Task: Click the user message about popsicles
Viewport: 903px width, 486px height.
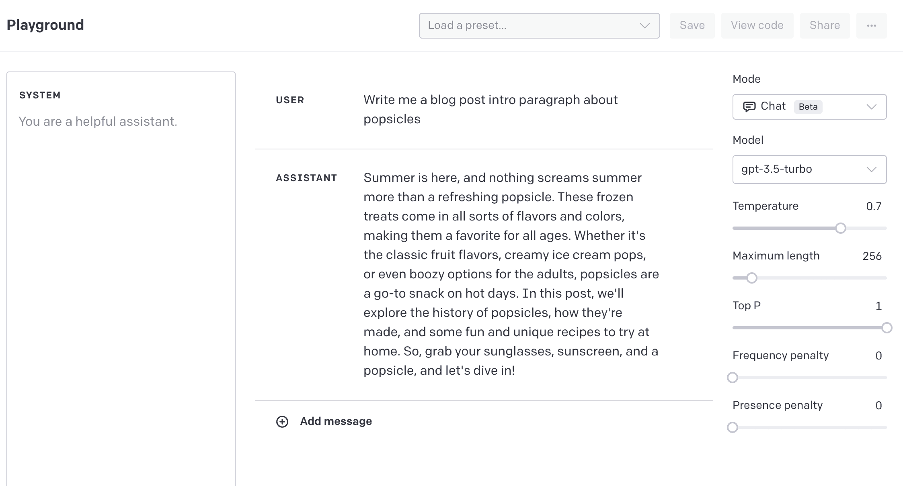Action: click(x=490, y=109)
